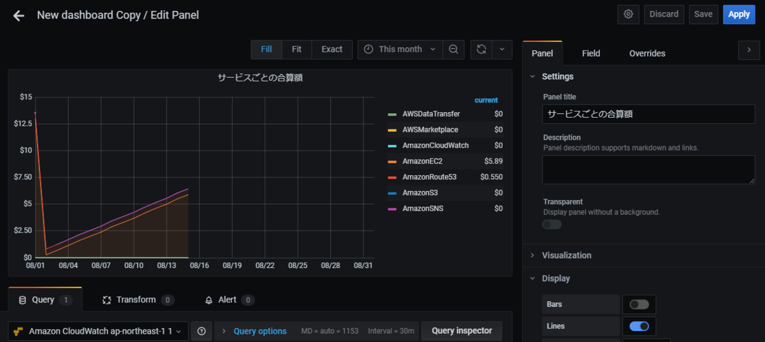Enable the Bars toggle

639,304
